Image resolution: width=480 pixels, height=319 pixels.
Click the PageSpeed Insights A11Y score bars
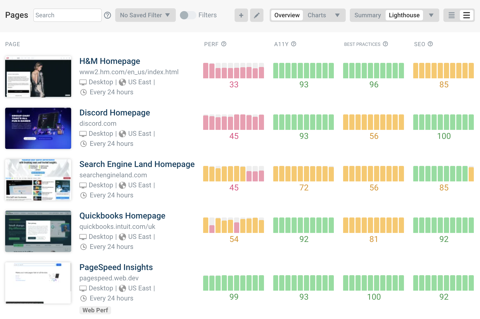(303, 283)
